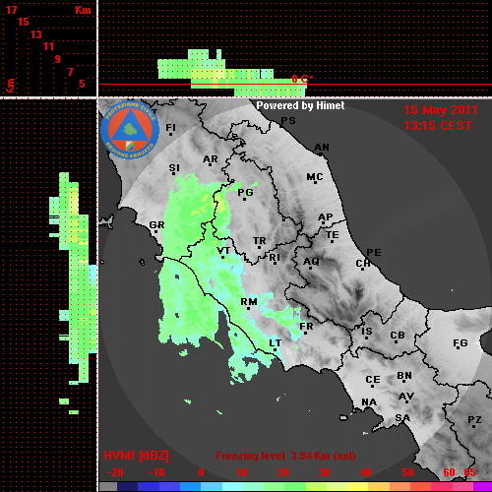
Task: Click the PS city label
Action: (x=288, y=121)
